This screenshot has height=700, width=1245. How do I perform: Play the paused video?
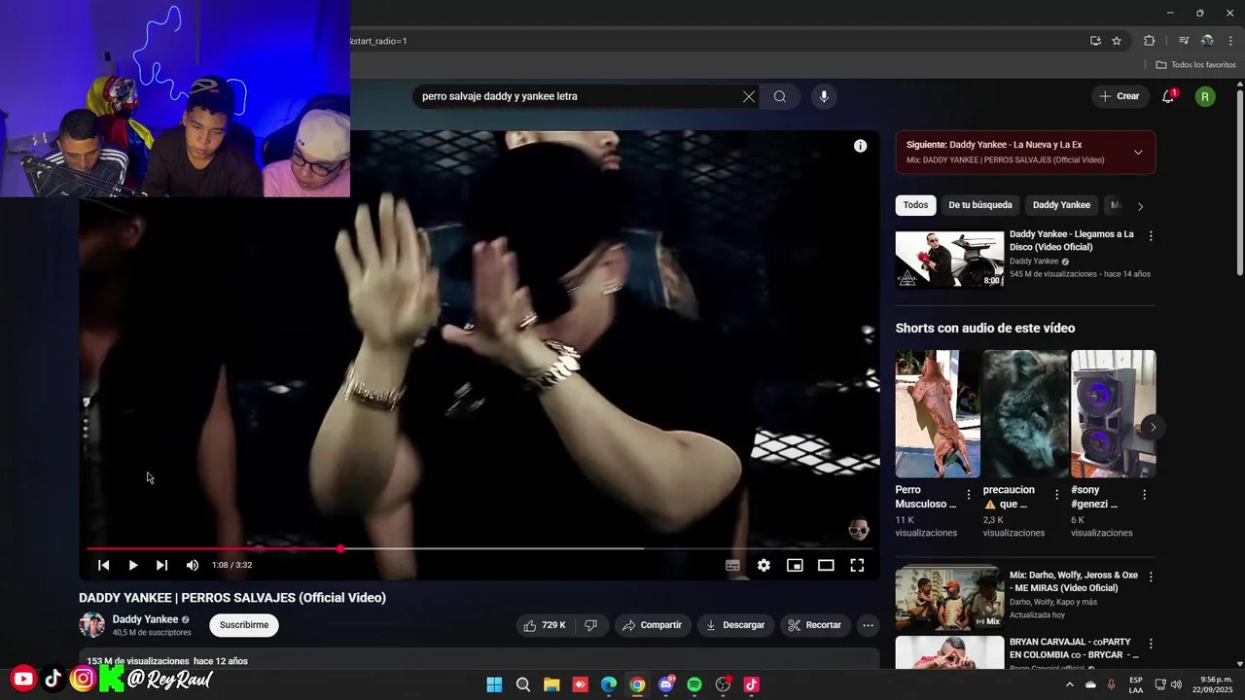click(x=133, y=565)
